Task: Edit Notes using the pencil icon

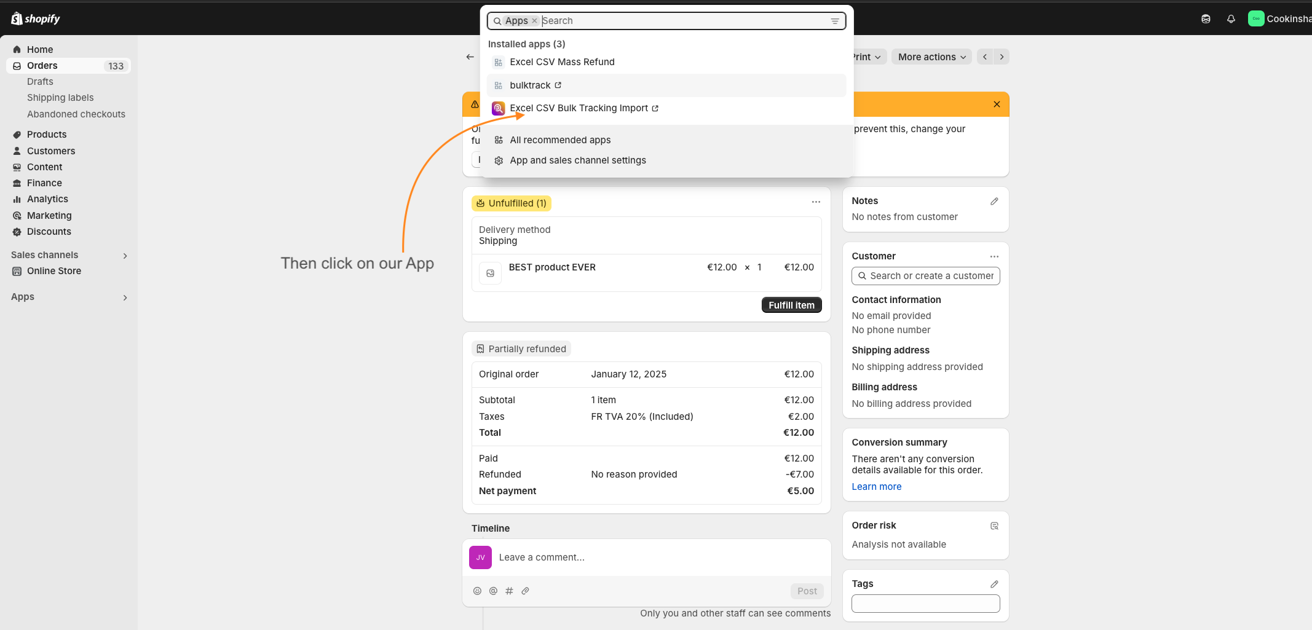Action: (995, 200)
